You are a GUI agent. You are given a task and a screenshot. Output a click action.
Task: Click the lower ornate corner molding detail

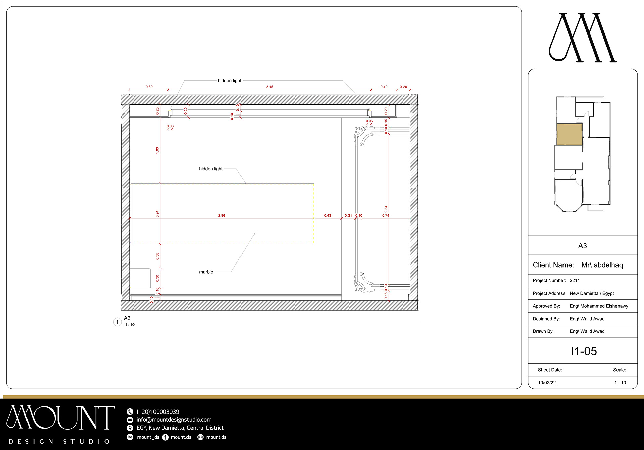(364, 283)
